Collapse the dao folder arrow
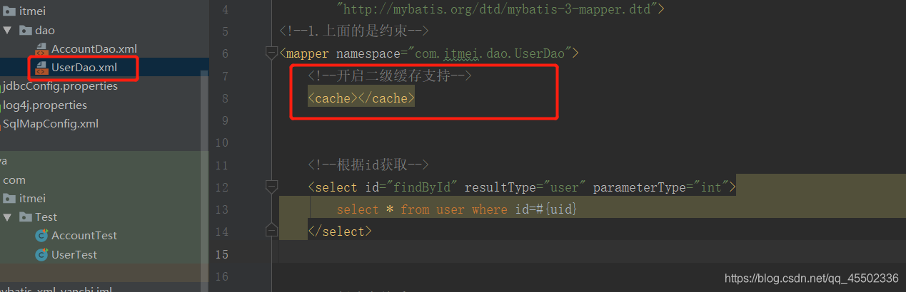This screenshot has width=906, height=292. click(7, 30)
